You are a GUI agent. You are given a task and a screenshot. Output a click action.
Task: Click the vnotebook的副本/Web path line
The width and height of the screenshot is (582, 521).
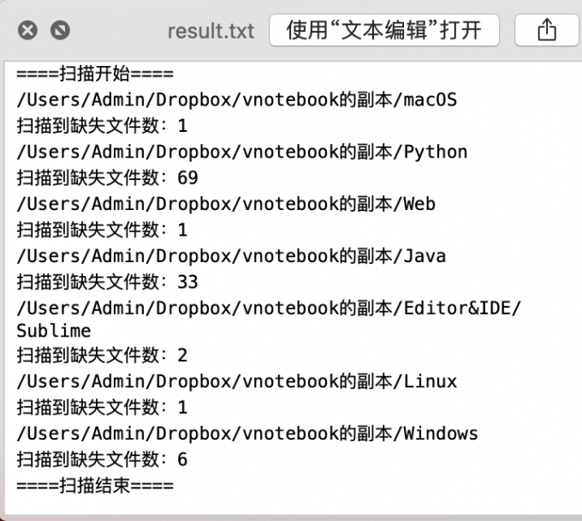point(226,204)
